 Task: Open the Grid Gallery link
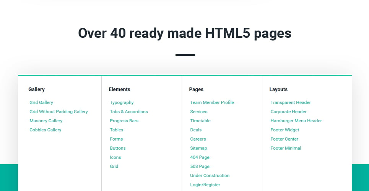(41, 102)
